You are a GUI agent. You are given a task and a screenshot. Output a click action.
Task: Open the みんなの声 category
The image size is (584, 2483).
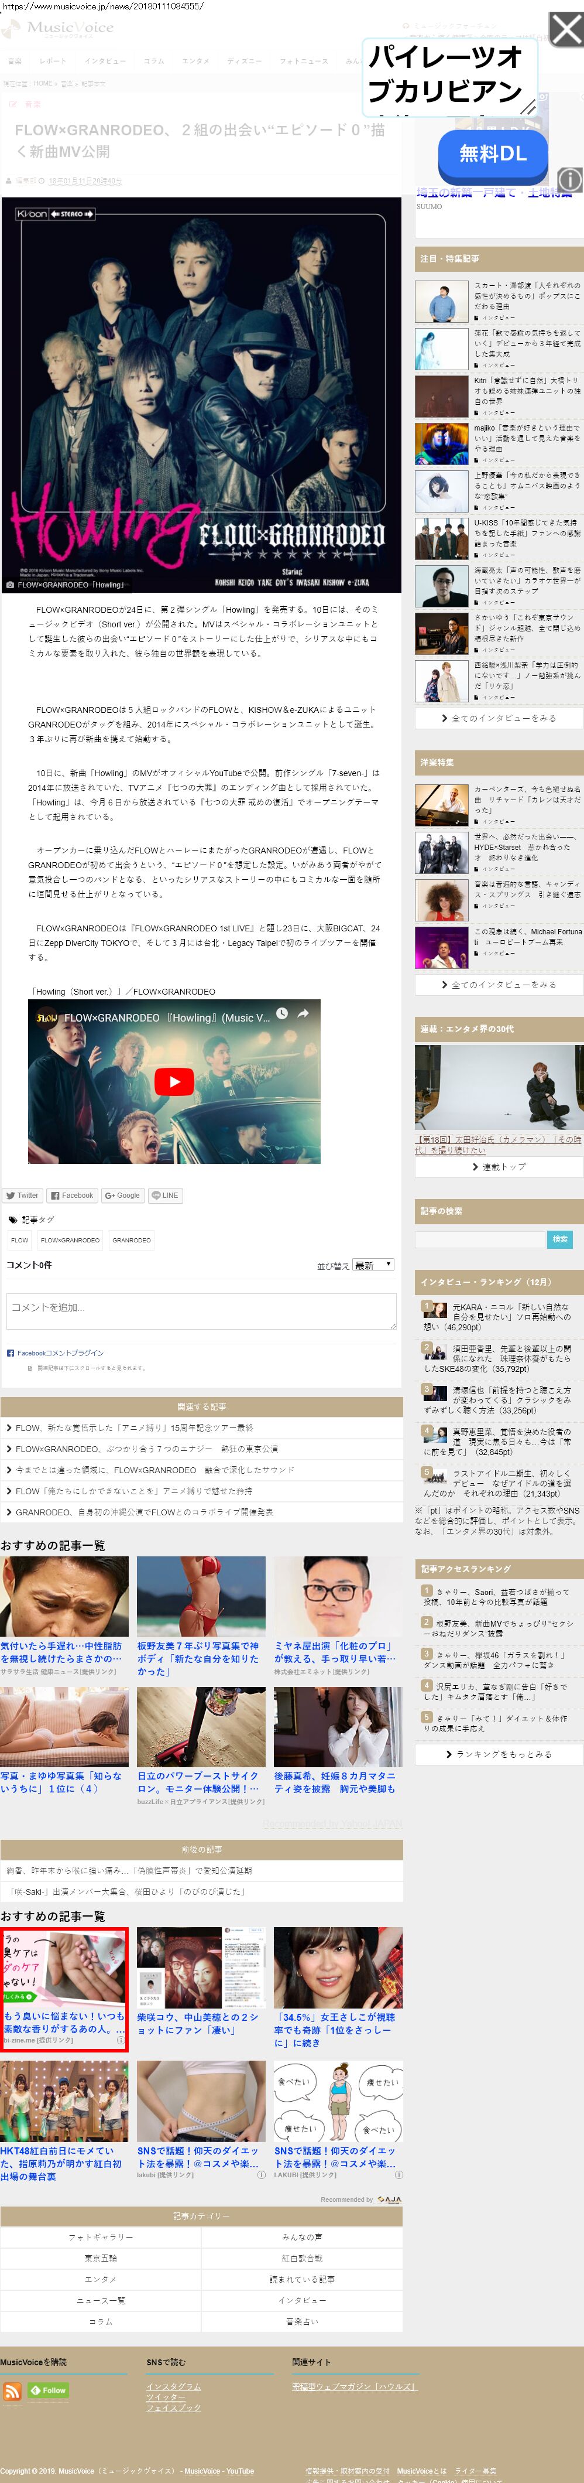pyautogui.click(x=301, y=2236)
